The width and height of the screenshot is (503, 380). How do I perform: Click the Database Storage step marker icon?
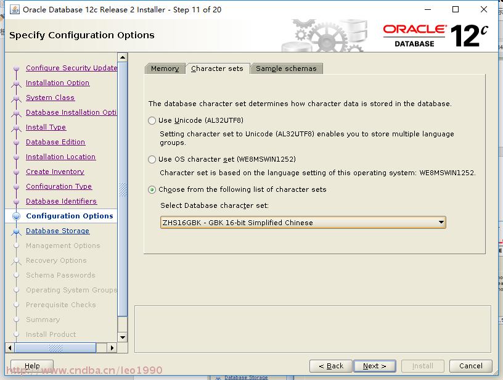(16, 231)
